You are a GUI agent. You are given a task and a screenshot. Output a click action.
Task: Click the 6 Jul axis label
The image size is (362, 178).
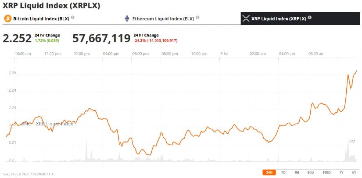pos(224,54)
